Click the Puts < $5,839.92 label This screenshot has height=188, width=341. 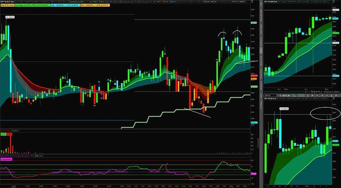(x=95, y=5)
